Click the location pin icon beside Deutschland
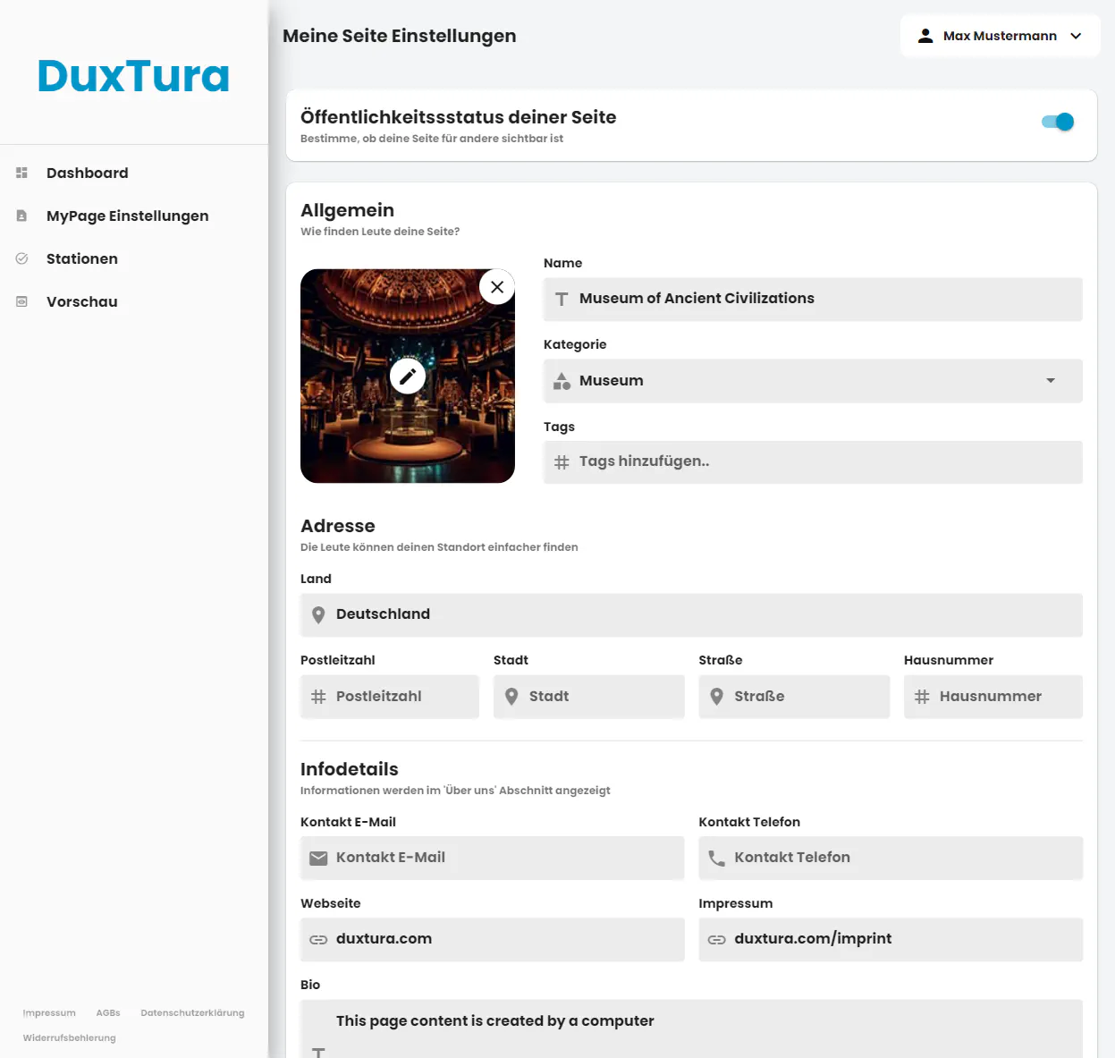 (x=318, y=614)
